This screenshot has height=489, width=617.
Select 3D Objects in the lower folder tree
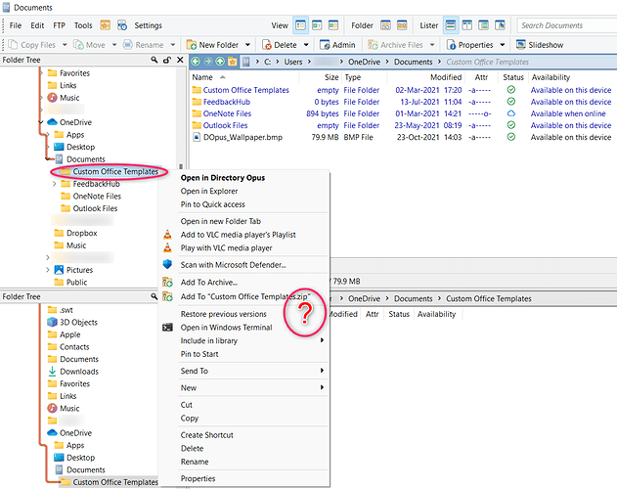[x=78, y=323]
